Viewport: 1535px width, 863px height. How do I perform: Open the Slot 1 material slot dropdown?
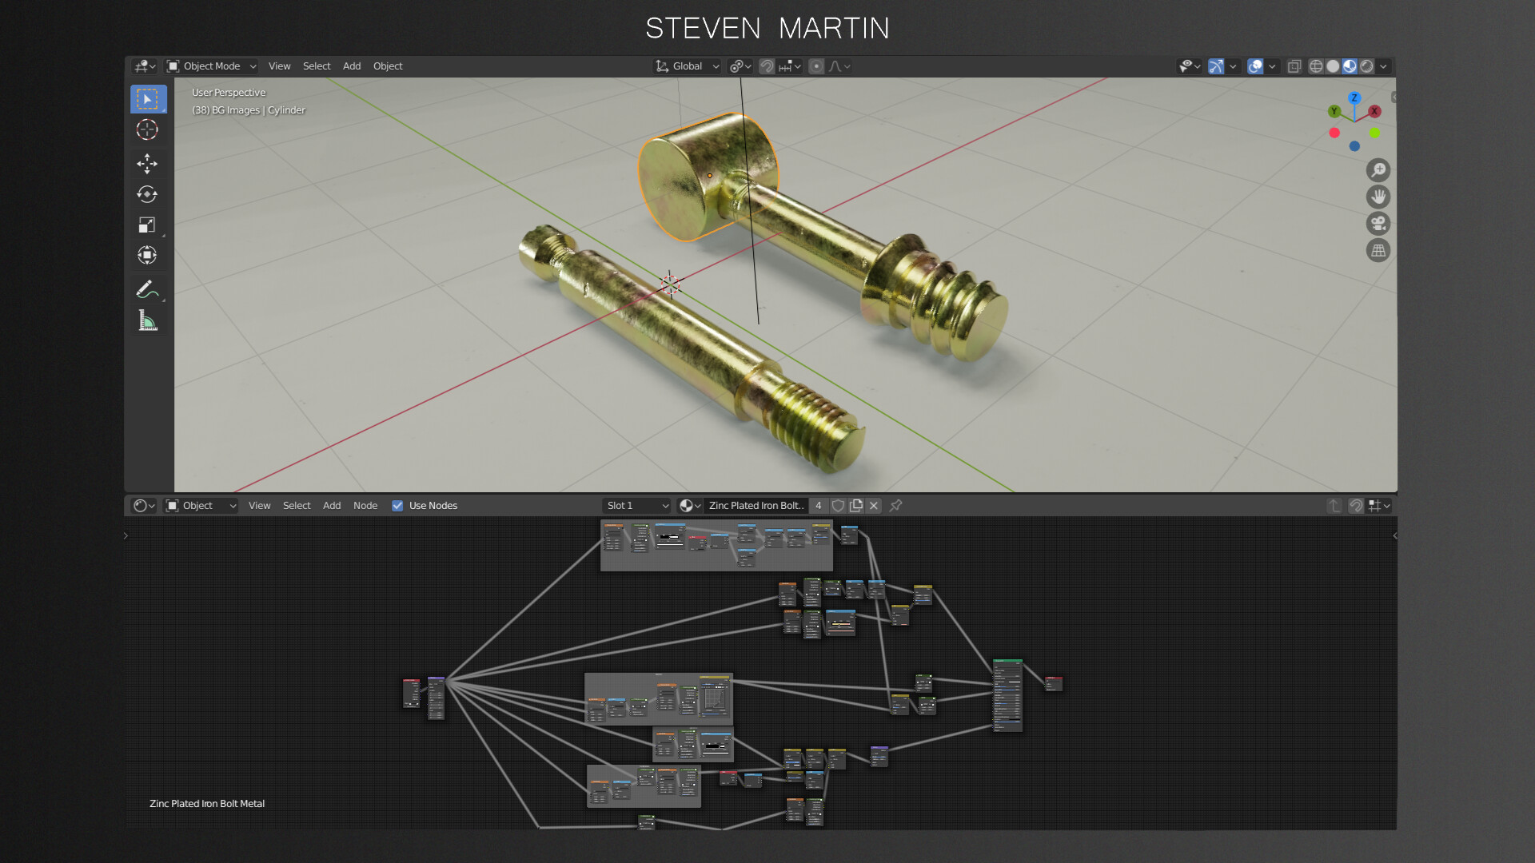(636, 505)
